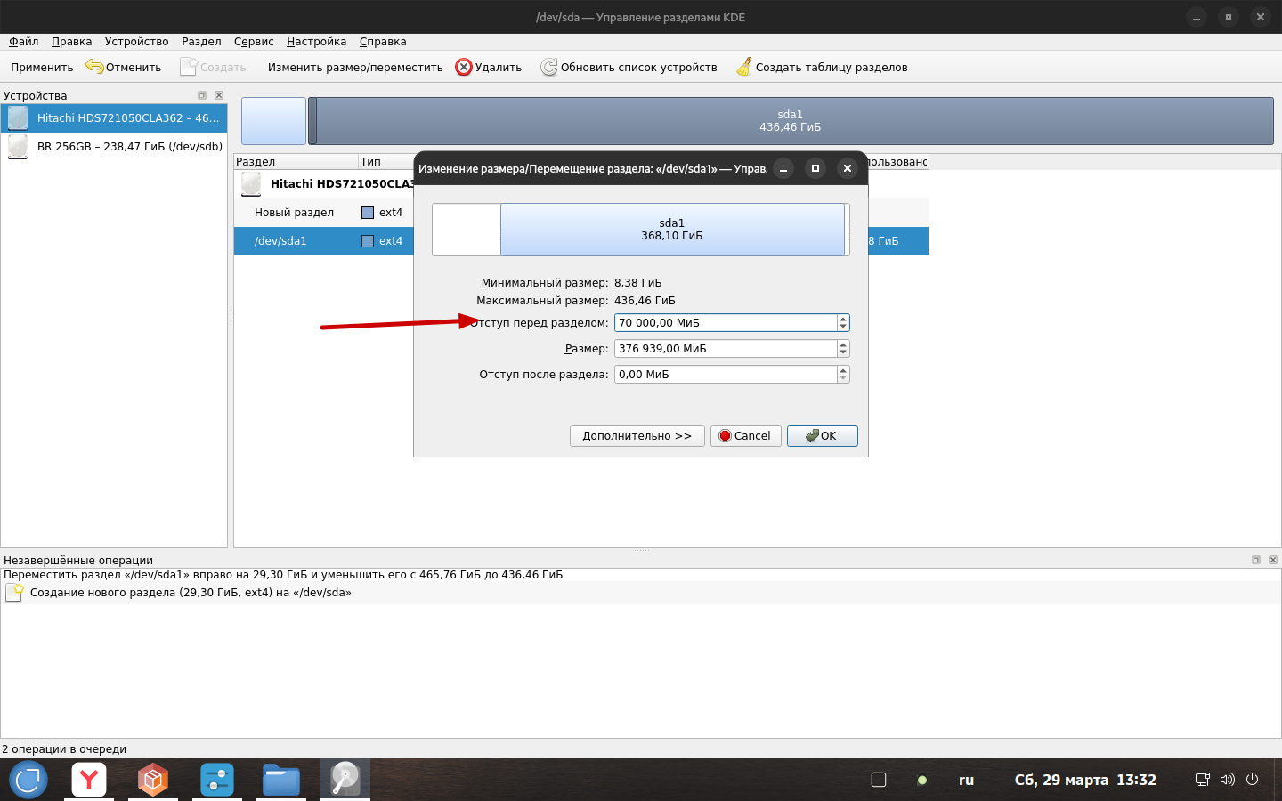Increase Отступ перед разделом with up arrow
The width and height of the screenshot is (1282, 801).
click(x=843, y=319)
